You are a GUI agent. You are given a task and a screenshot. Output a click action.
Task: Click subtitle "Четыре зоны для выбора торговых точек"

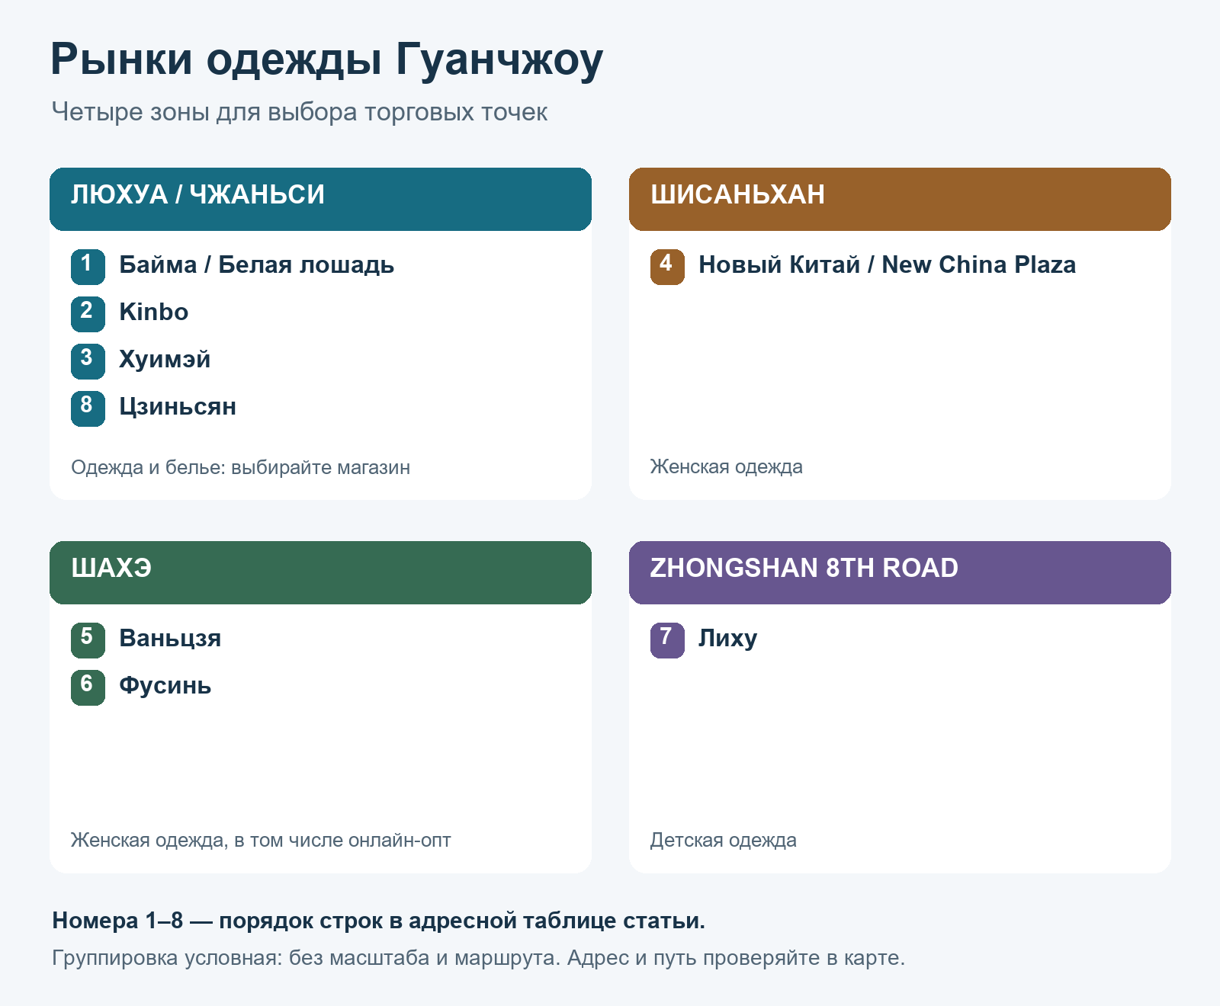[299, 112]
